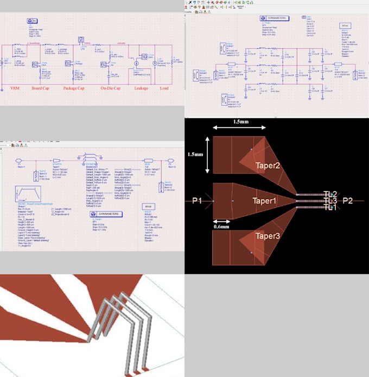Expand the palette dropdown above the bondwire schematic
Image resolution: width=369 pixels, height=377 pixels.
coord(6,145)
